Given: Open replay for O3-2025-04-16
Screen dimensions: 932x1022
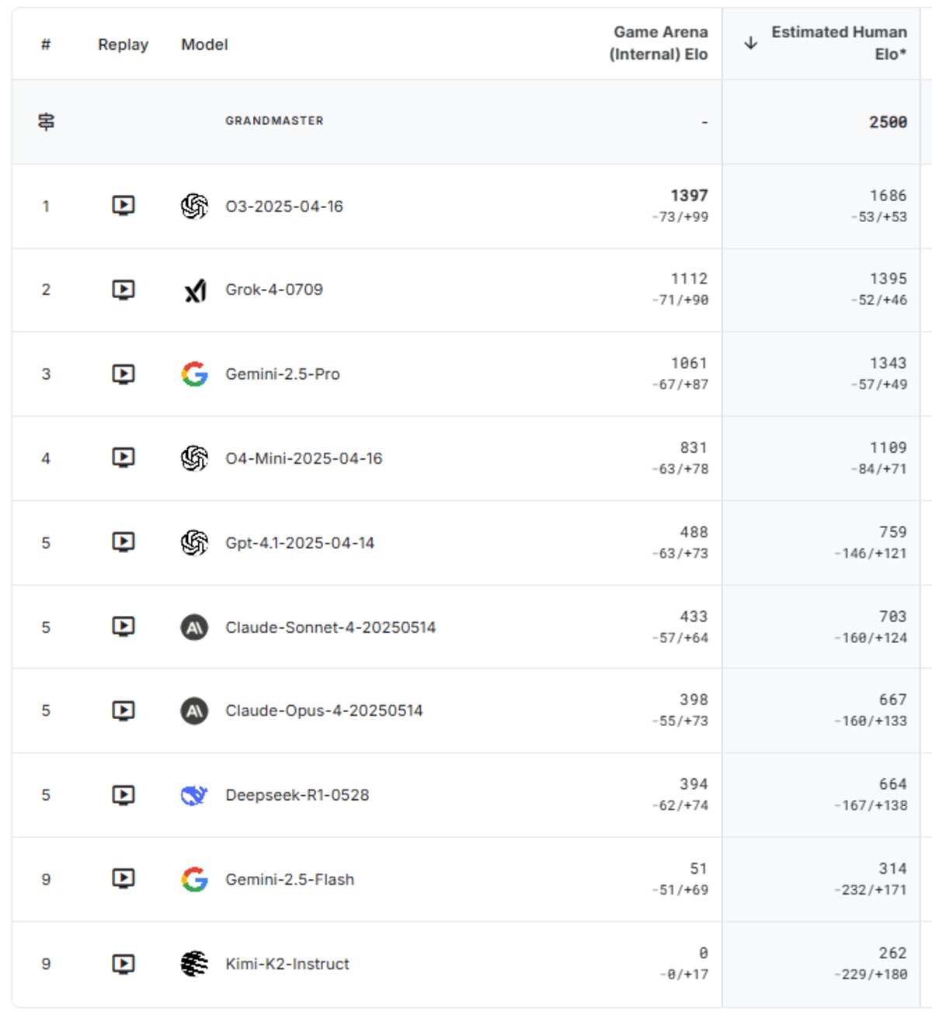Looking at the screenshot, I should 123,206.
